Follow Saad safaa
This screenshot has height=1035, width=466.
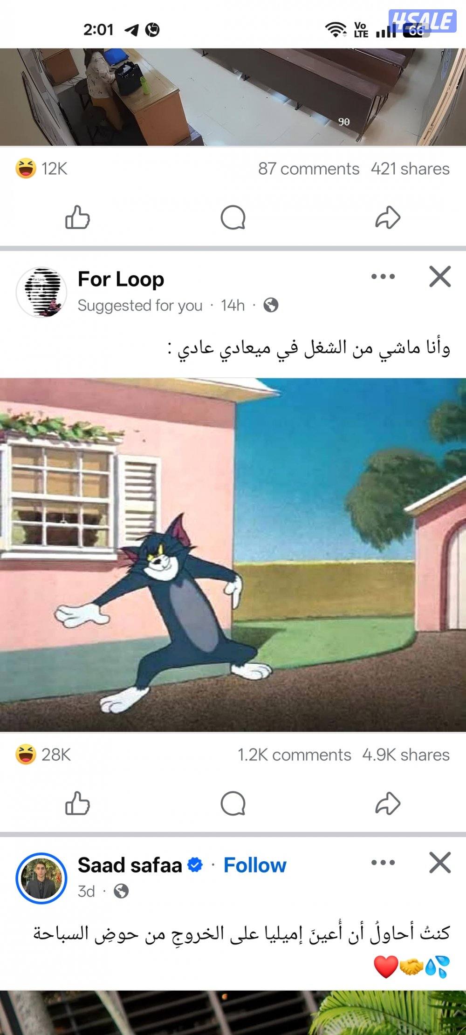click(255, 865)
